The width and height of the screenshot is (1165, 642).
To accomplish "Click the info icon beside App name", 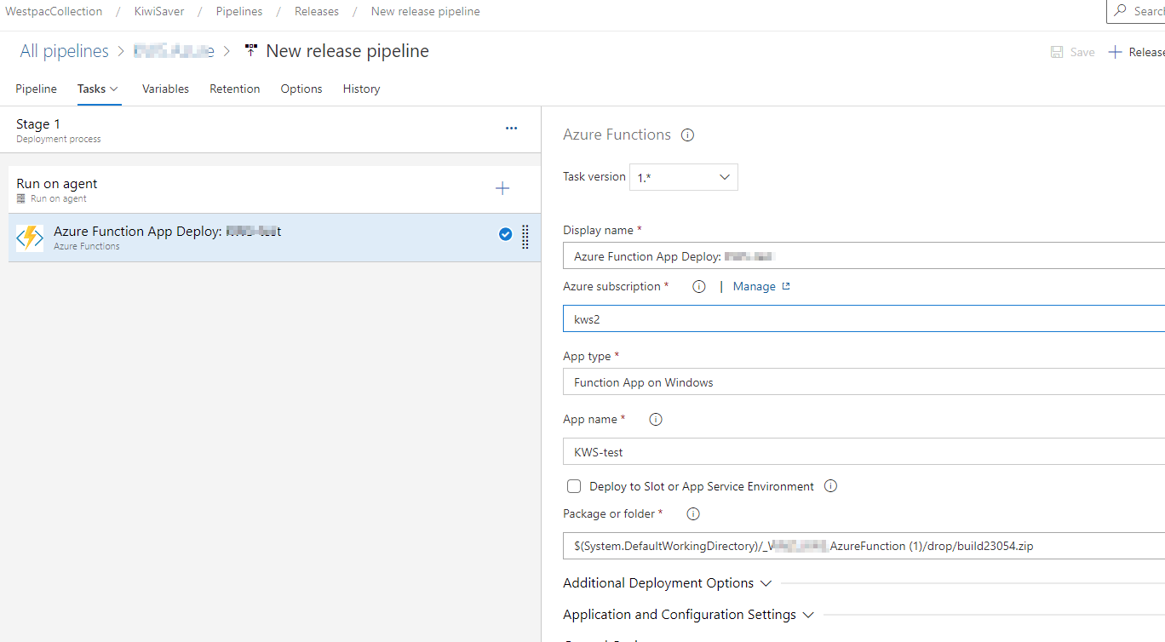I will (x=656, y=419).
